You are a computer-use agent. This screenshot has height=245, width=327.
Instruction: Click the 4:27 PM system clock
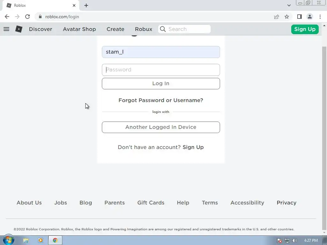[x=311, y=241]
